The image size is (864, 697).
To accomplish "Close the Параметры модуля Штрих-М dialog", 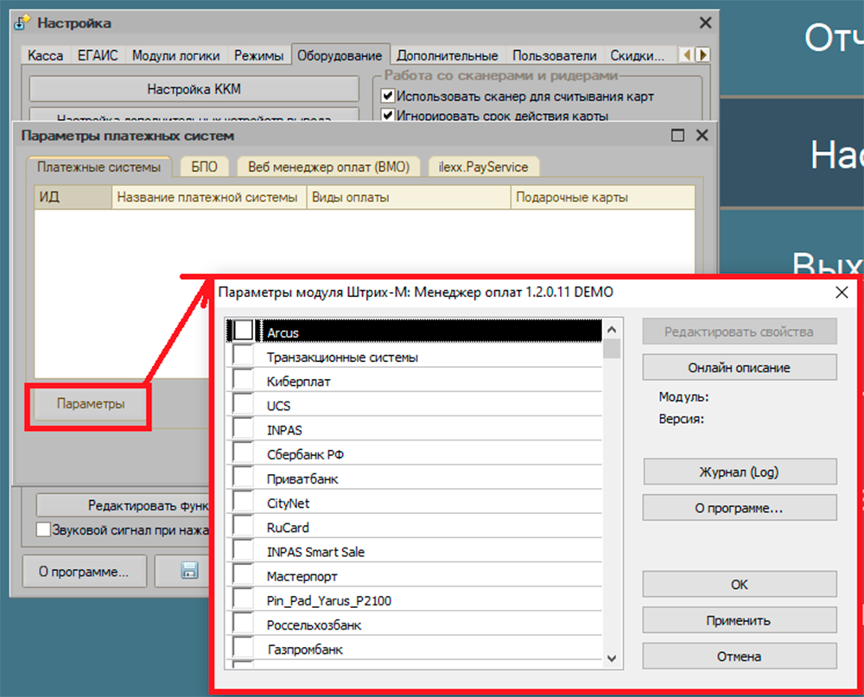I will point(842,292).
